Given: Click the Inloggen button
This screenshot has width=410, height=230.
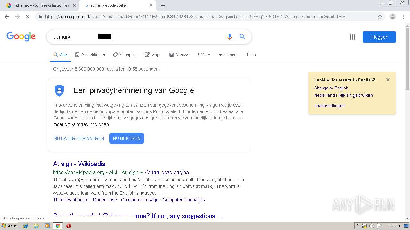Looking at the screenshot, I should [379, 37].
